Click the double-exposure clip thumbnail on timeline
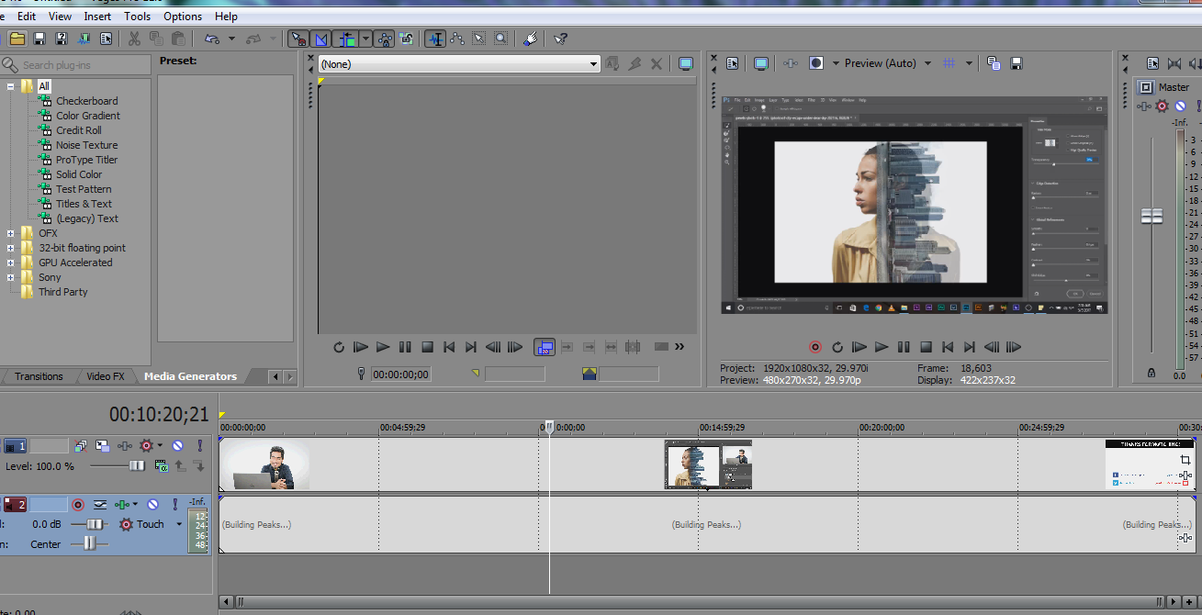 tap(708, 464)
